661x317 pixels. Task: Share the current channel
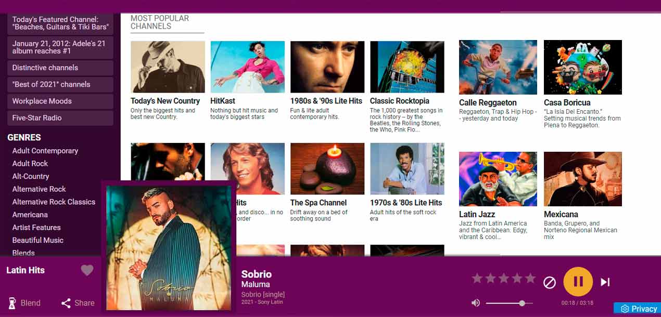pos(78,303)
